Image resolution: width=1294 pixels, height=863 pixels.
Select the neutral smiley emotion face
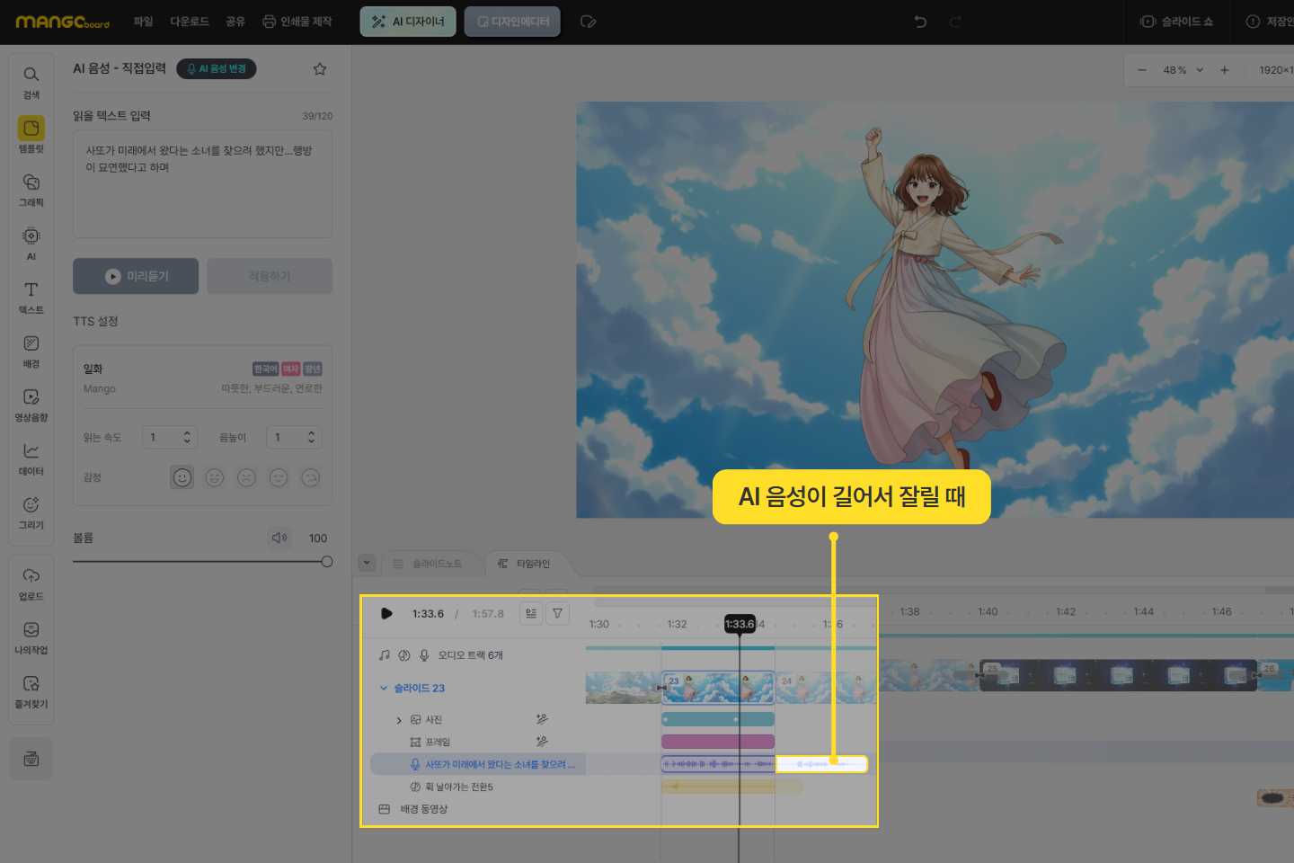[182, 477]
